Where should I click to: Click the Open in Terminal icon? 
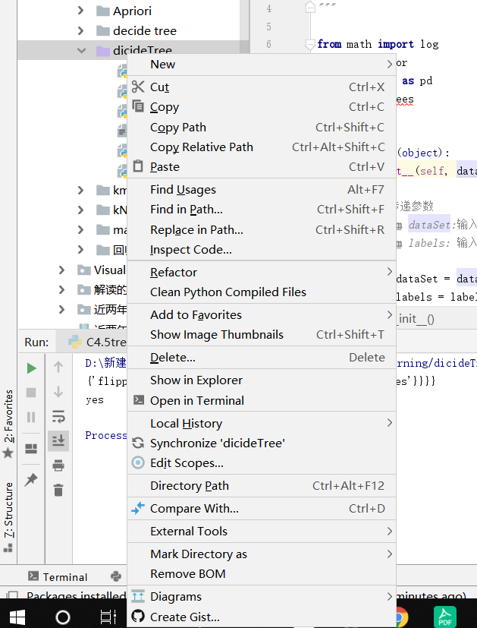click(138, 399)
